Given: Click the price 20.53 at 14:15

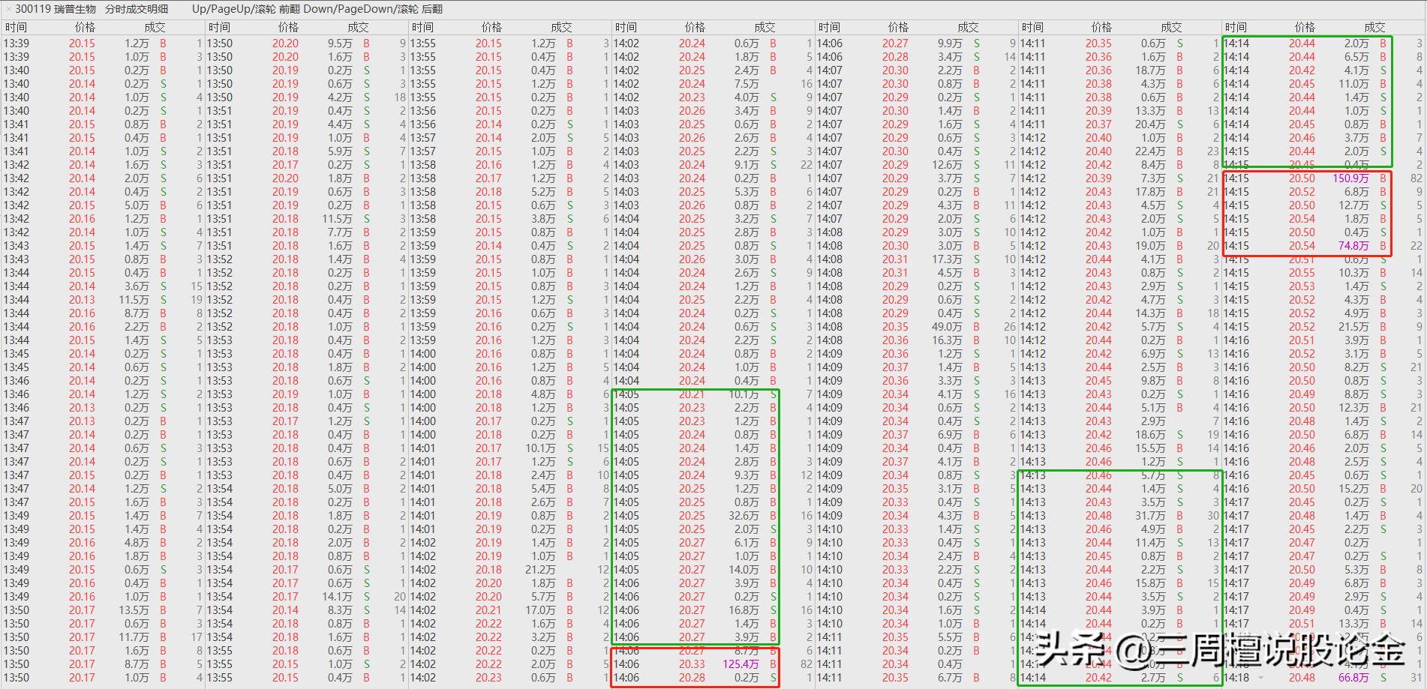Looking at the screenshot, I should [1302, 286].
